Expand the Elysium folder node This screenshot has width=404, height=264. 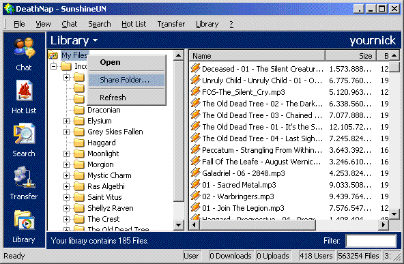tap(66, 121)
